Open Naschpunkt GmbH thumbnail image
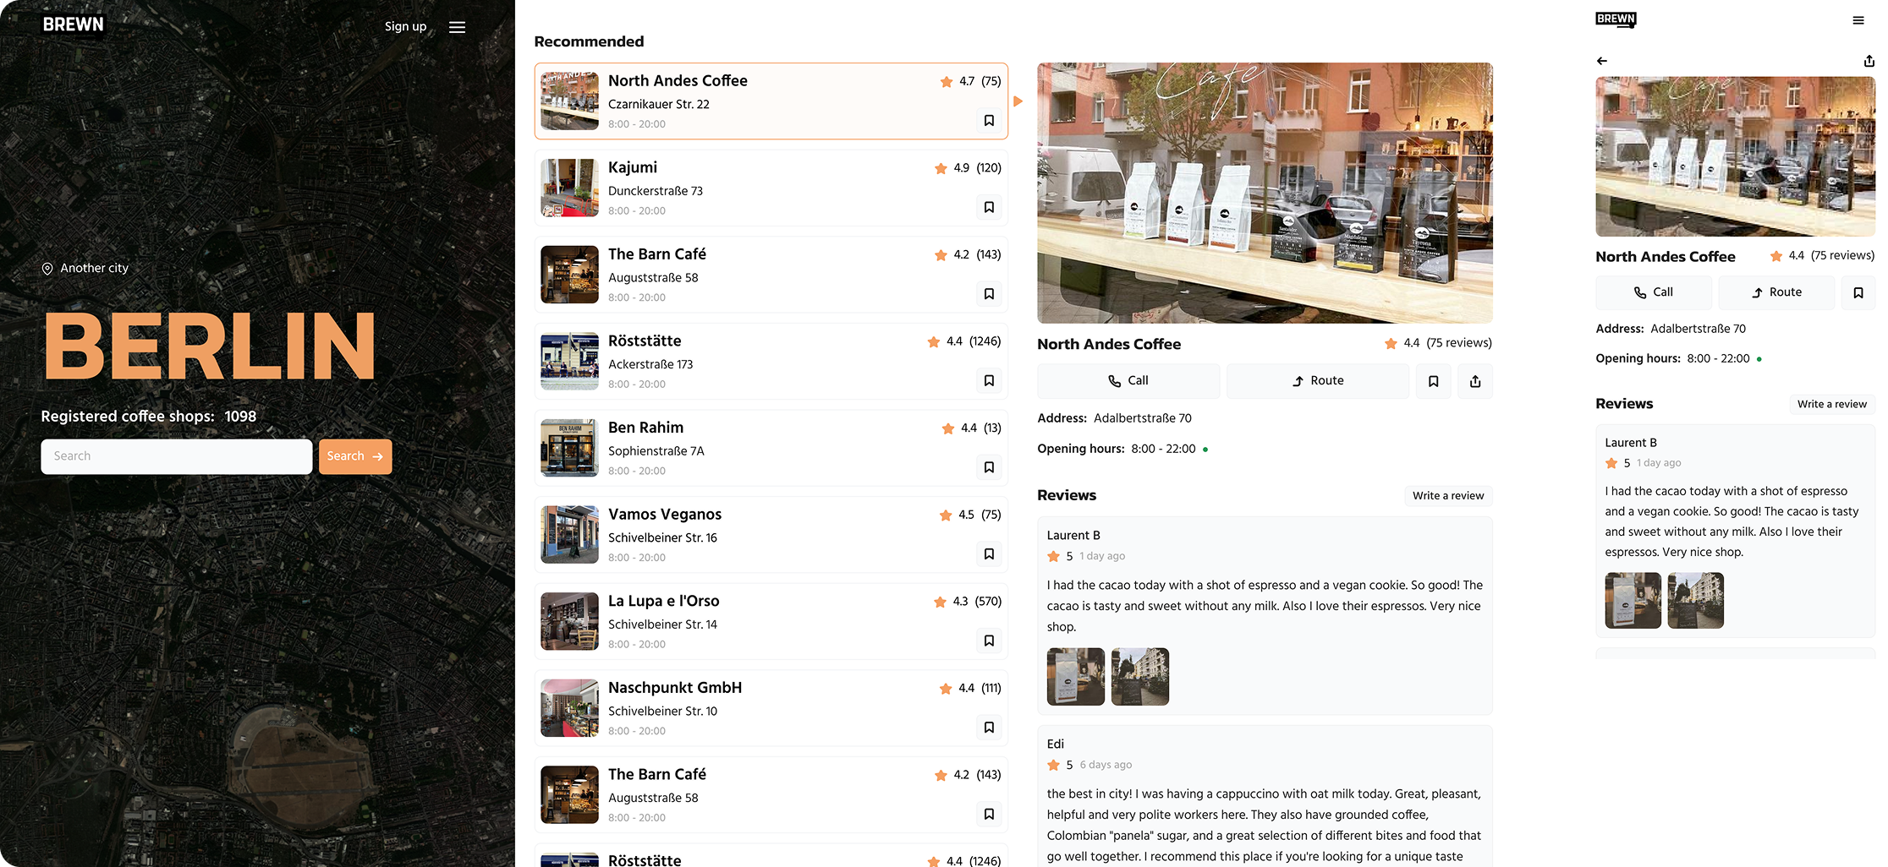Screen dimensions: 1888x867 click(569, 708)
